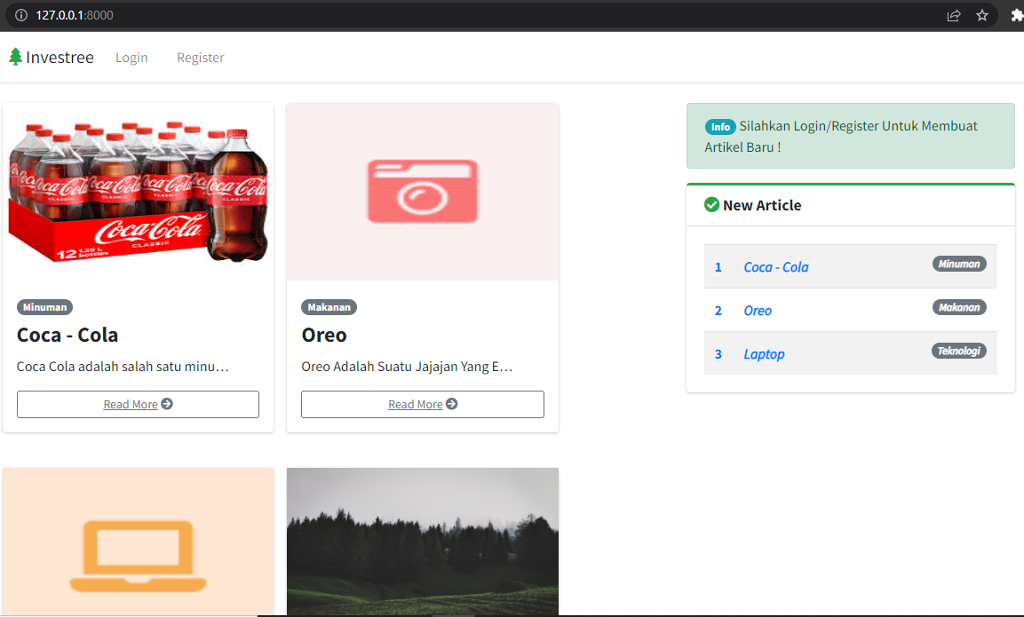The height and width of the screenshot is (617, 1024).
Task: Click number 3 in the New Article list
Action: tap(718, 354)
